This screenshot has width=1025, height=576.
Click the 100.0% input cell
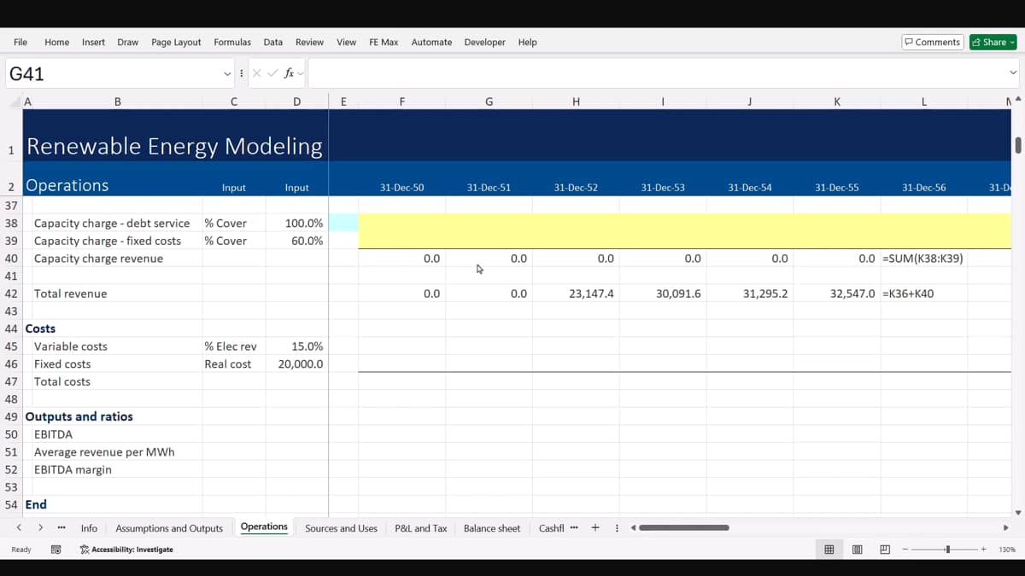[296, 223]
